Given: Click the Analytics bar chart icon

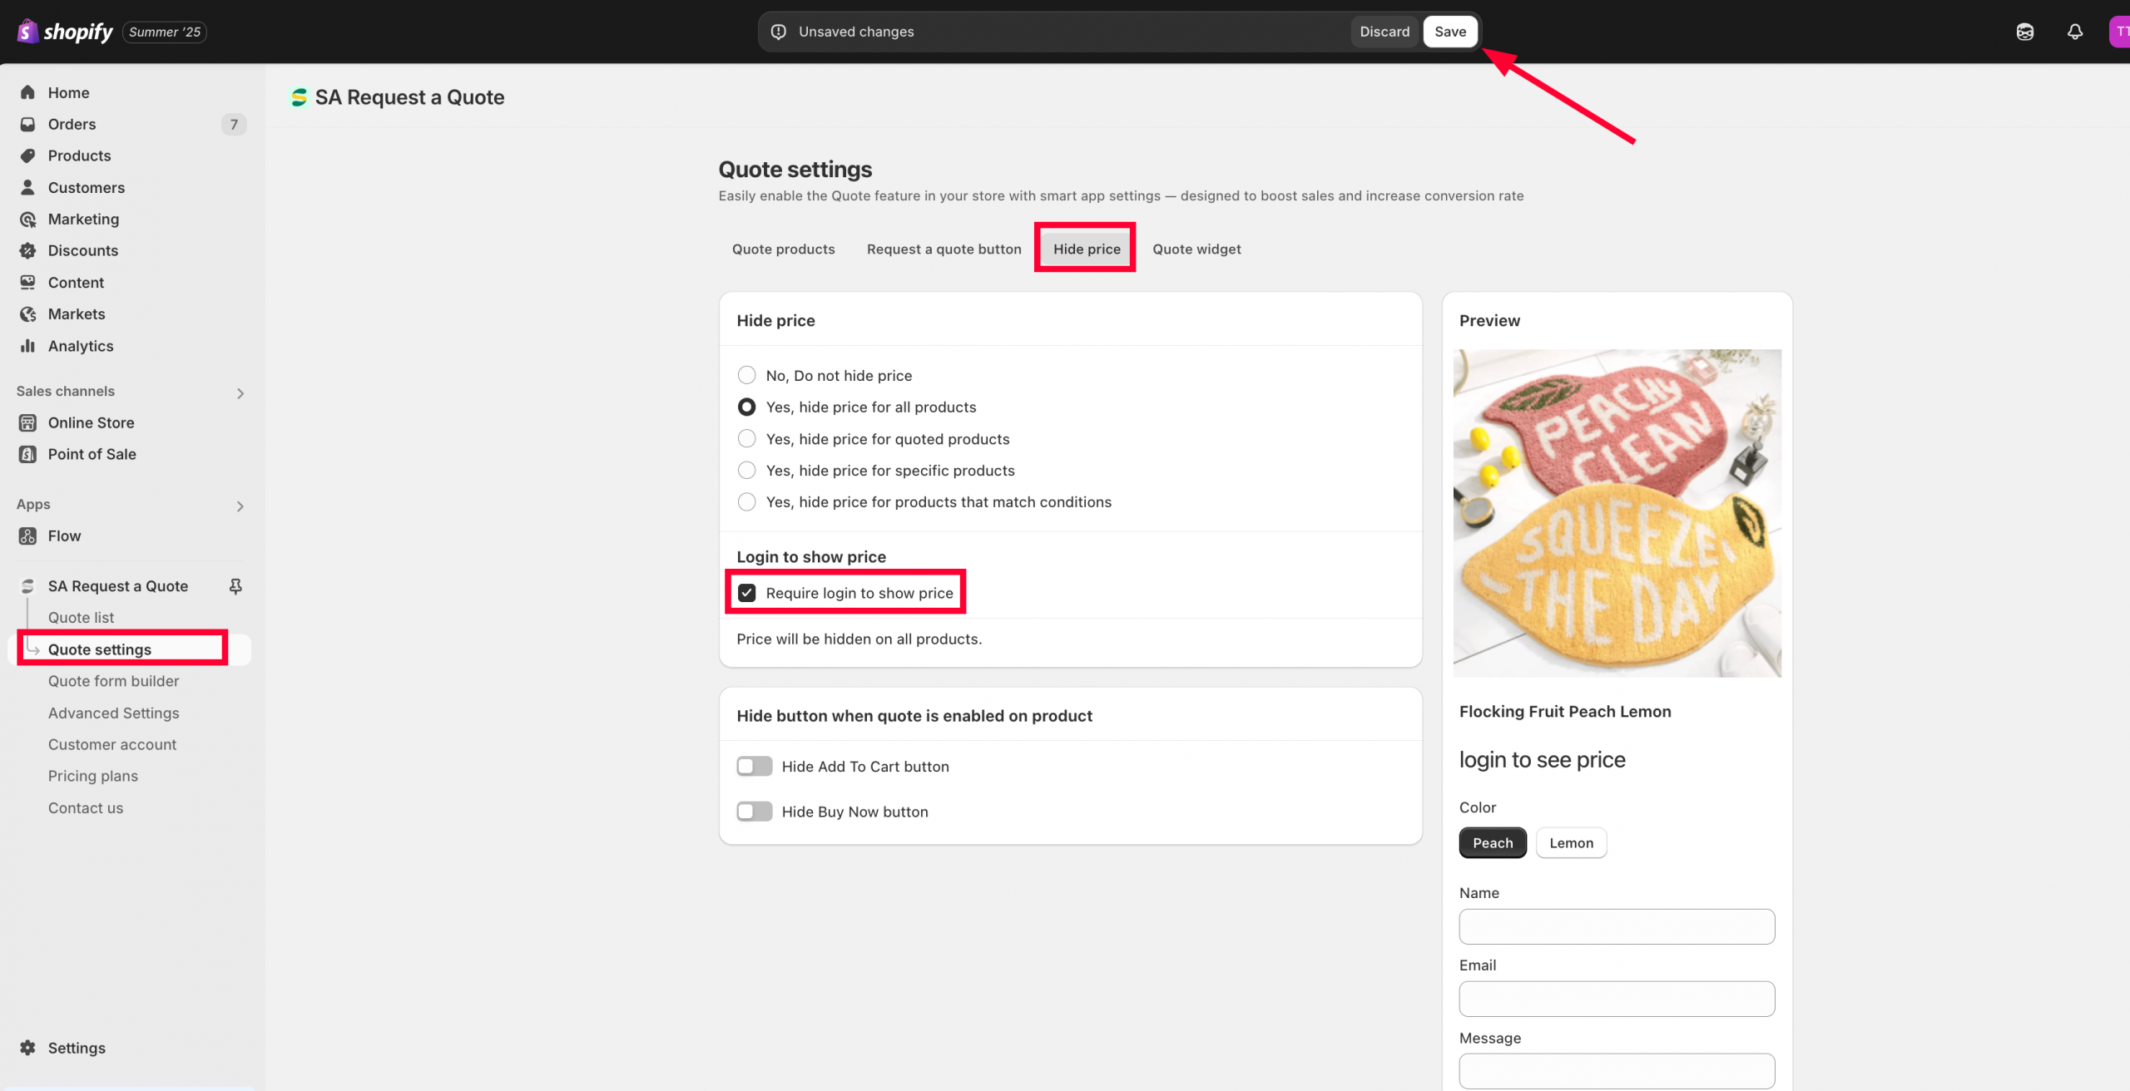Looking at the screenshot, I should click(27, 345).
